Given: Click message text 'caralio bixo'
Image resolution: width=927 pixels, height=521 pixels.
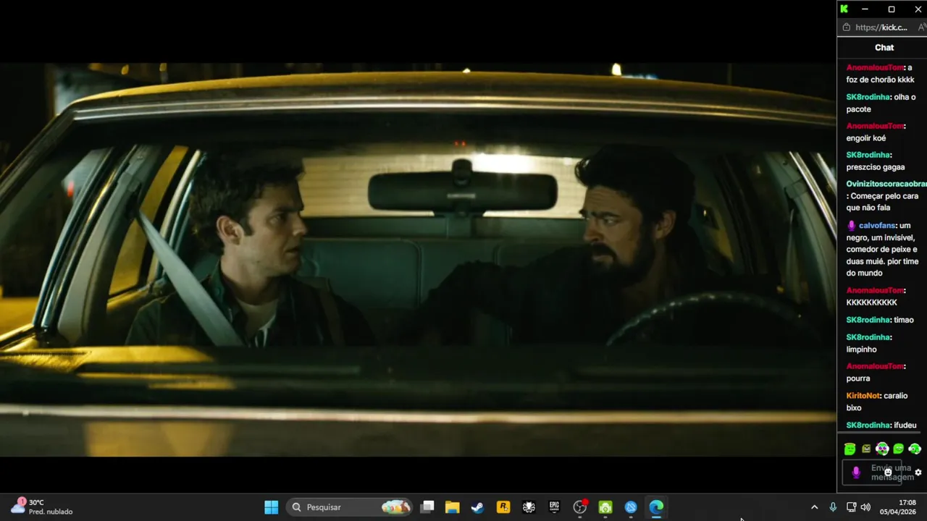Looking at the screenshot, I should pos(877,402).
